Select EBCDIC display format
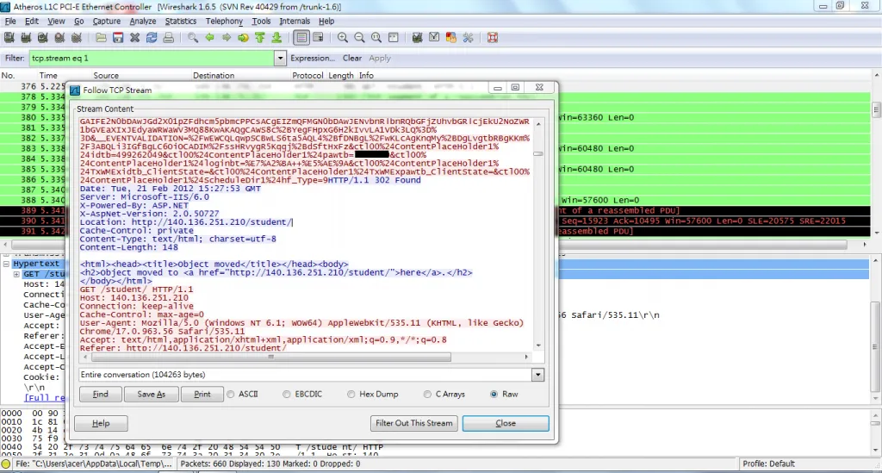This screenshot has height=473, width=882. pos(287,395)
